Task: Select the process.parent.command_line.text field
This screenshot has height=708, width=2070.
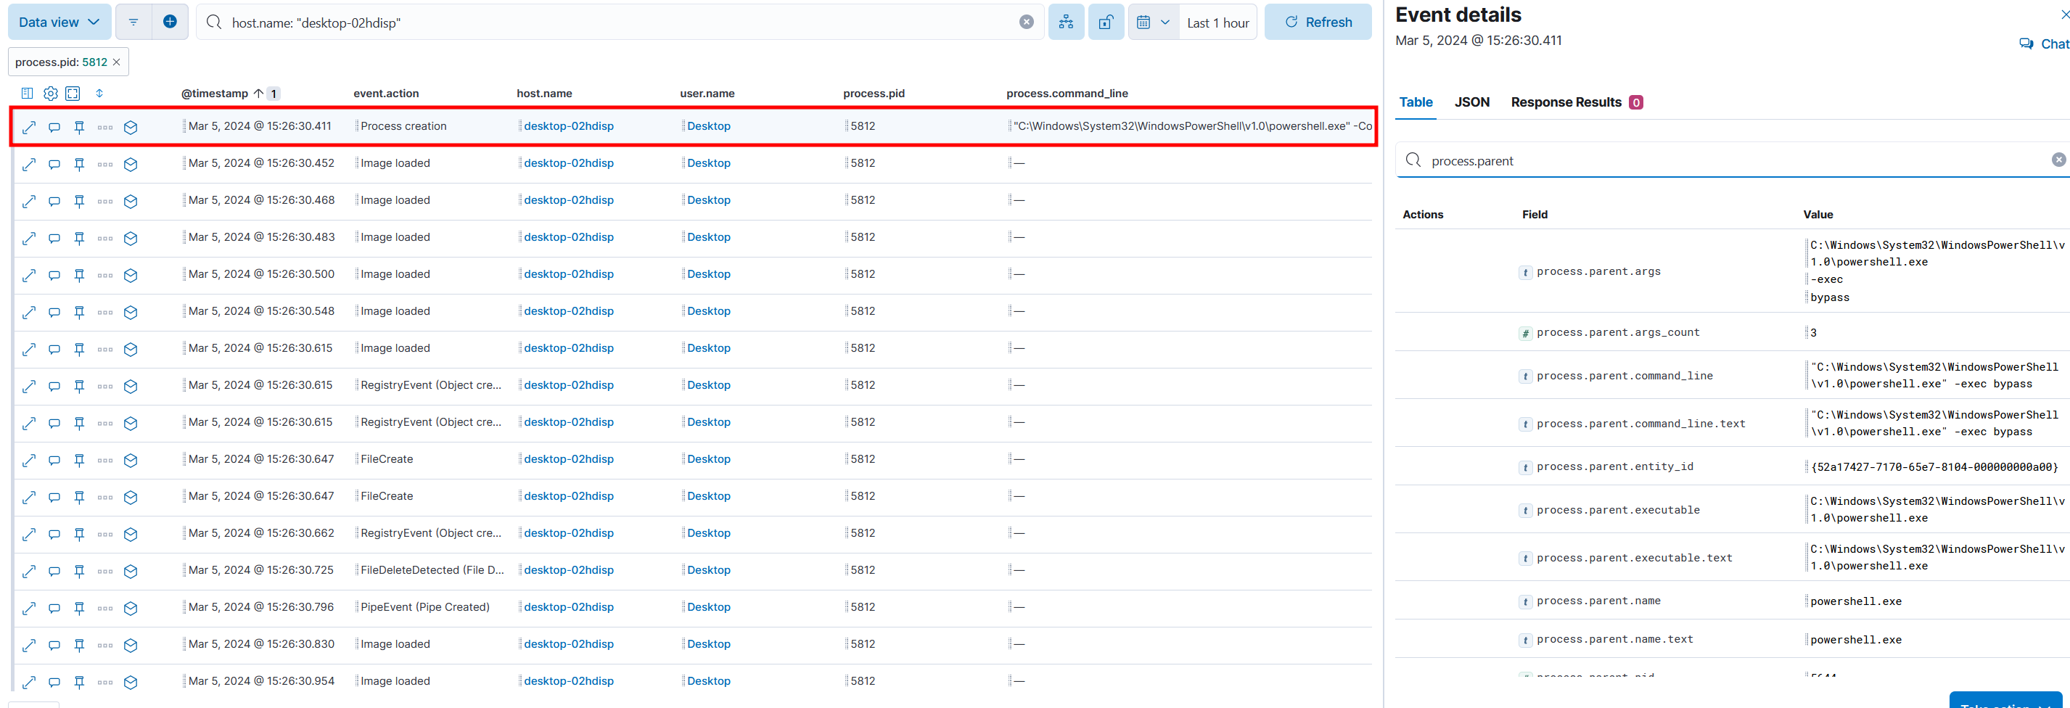Action: click(1641, 424)
